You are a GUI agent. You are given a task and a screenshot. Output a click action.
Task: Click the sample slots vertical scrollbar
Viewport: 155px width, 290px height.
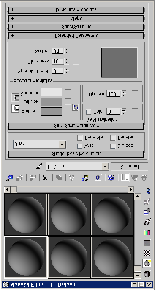[x=138, y=236]
